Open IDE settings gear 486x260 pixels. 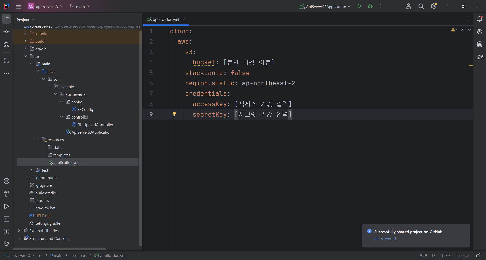coord(434,6)
